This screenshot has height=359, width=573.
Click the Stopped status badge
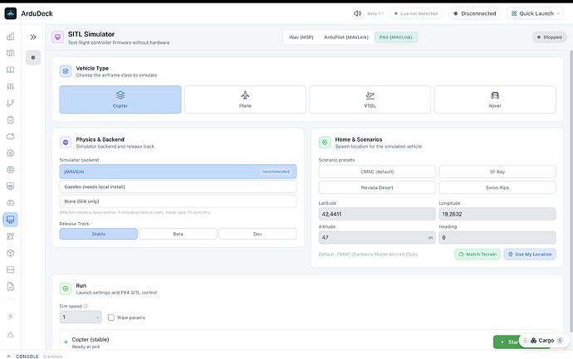click(550, 37)
